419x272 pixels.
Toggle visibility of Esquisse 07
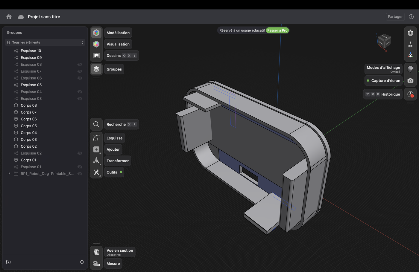tap(80, 71)
